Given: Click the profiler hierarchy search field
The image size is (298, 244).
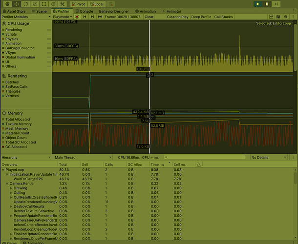Looking at the screenshot, I should pyautogui.click(x=205, y=158).
